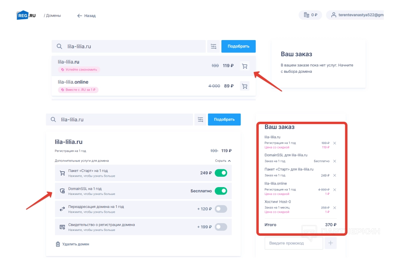This screenshot has width=399, height=261.
Task: Click the Введите промокод input field
Action: click(x=294, y=243)
